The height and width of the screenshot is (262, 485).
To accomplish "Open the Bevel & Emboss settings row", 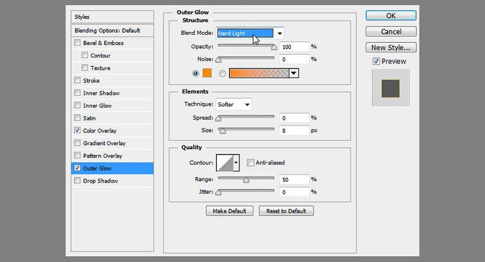I will click(x=112, y=43).
